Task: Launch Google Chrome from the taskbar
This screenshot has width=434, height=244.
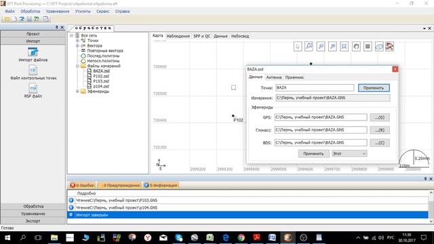Action: coord(241,237)
